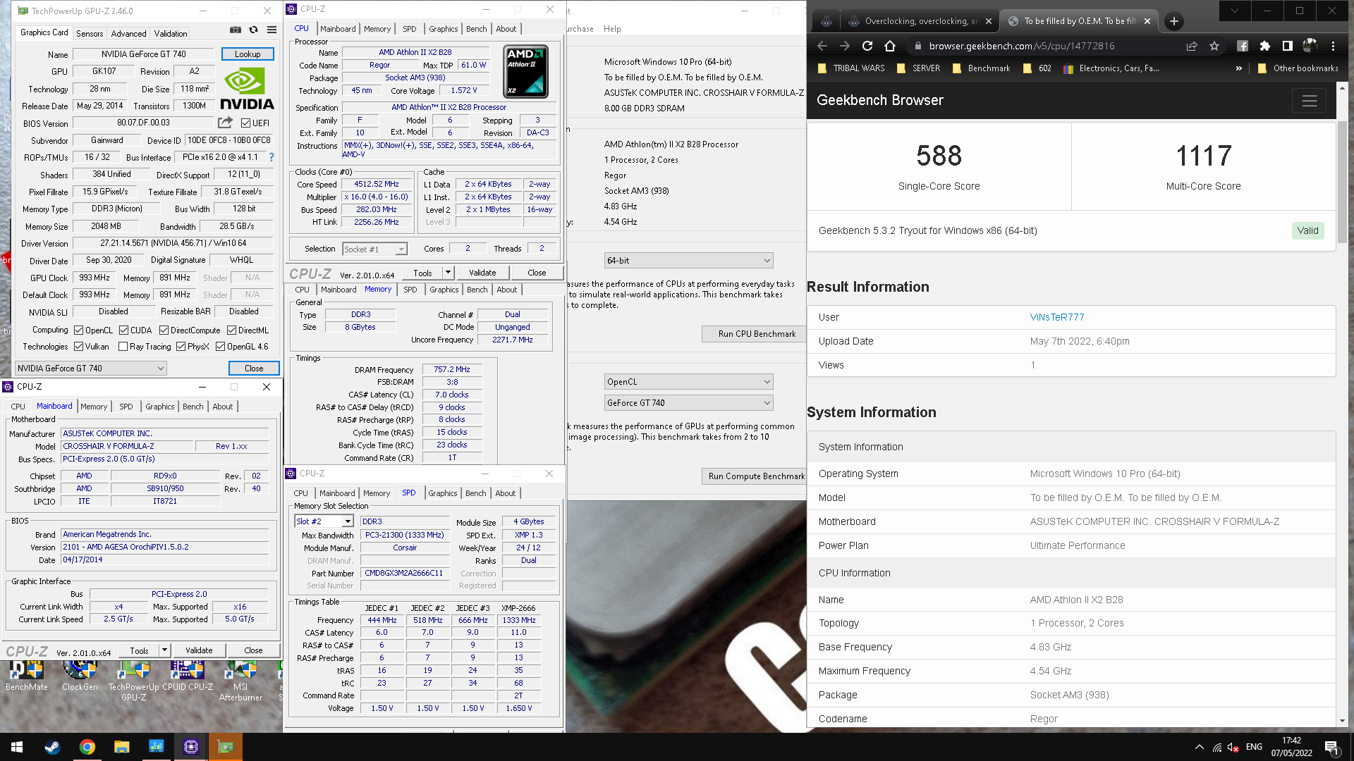The height and width of the screenshot is (761, 1354).
Task: Open the OpenCL compute API dropdown
Action: (688, 382)
